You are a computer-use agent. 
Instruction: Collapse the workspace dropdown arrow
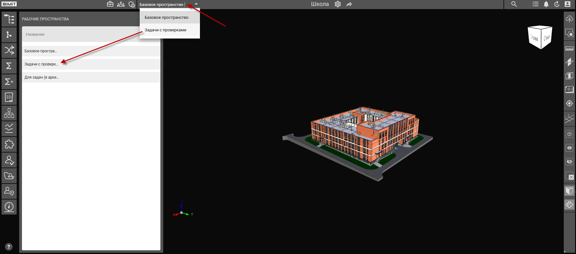pyautogui.click(x=196, y=4)
